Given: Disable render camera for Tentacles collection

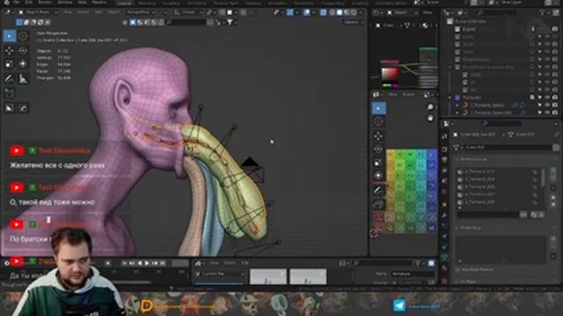Looking at the screenshot, I should click(x=555, y=97).
